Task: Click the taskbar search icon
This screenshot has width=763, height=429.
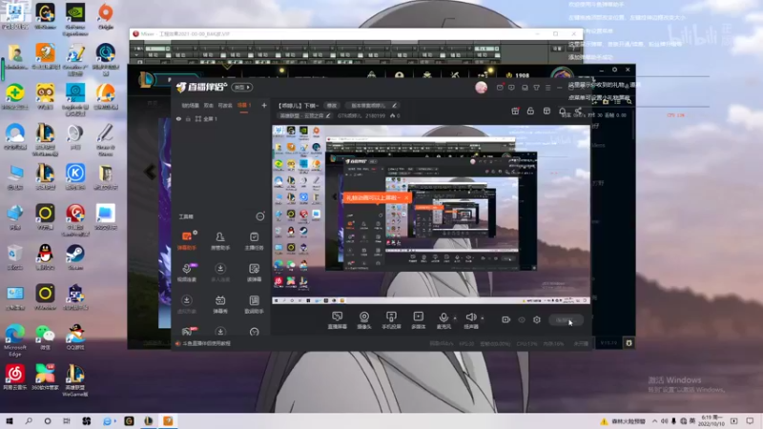Action: [x=29, y=421]
